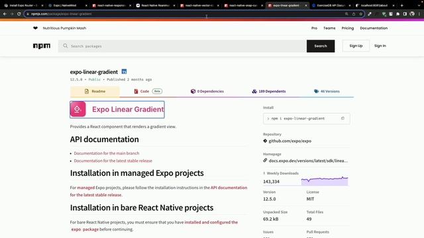The image size is (424, 238).
Task: Close the Install Expo Router tab
Action: point(42,5)
